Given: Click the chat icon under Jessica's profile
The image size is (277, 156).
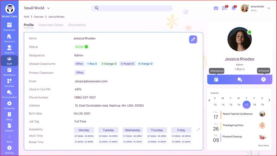Looking at the screenshot, I should click(x=240, y=79).
